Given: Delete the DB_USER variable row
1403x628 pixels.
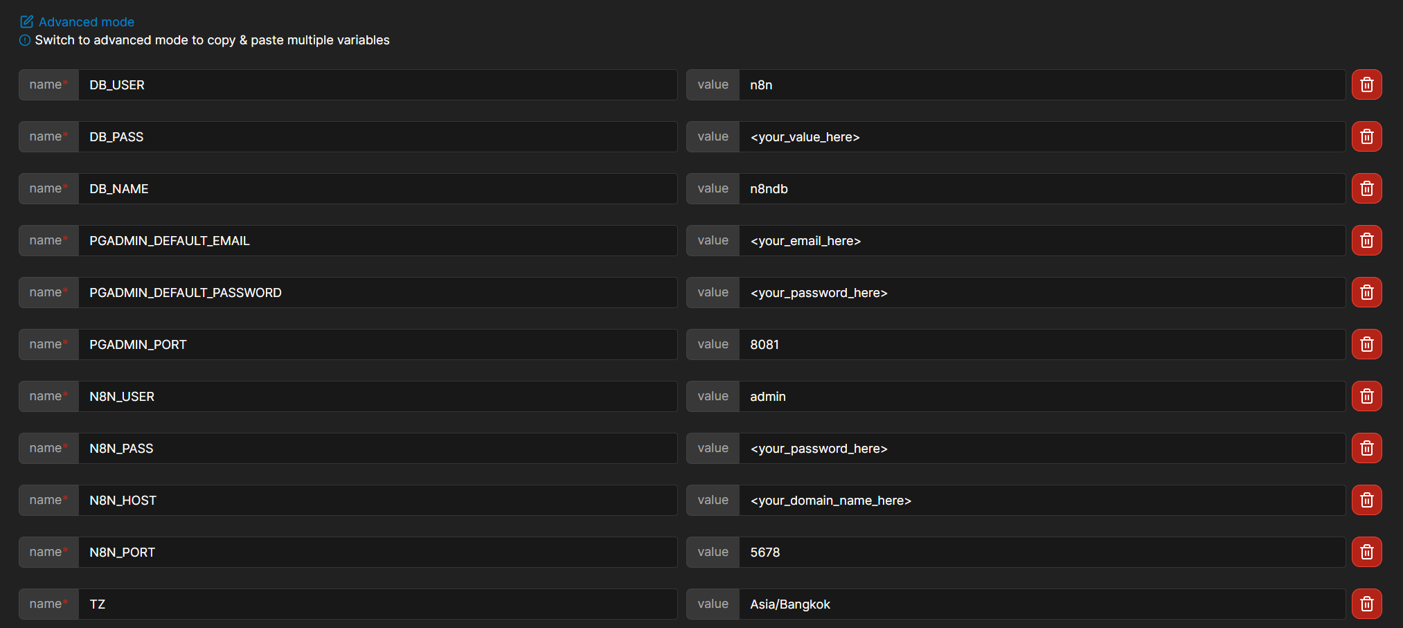Looking at the screenshot, I should [1366, 84].
